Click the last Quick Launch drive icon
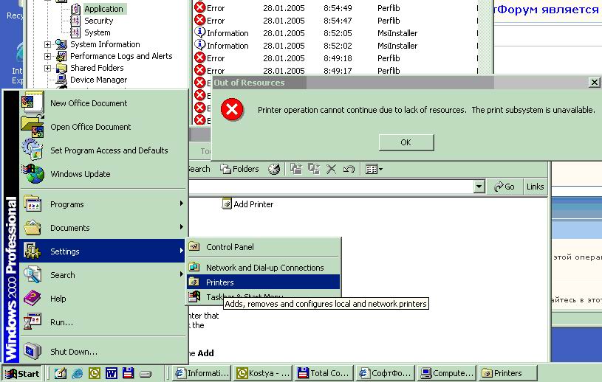 pos(146,374)
